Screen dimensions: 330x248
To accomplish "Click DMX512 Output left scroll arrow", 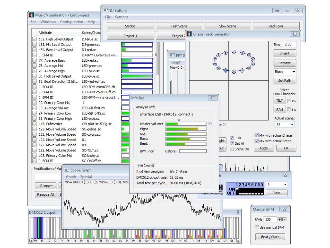I will (31, 241).
